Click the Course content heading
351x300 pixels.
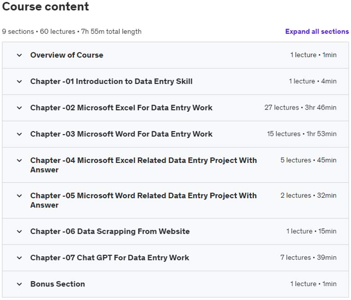tap(45, 6)
